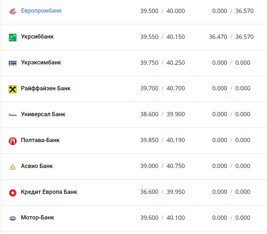267x234 pixels.
Task: Click the Мотор-Банк logo icon
Action: point(12,218)
